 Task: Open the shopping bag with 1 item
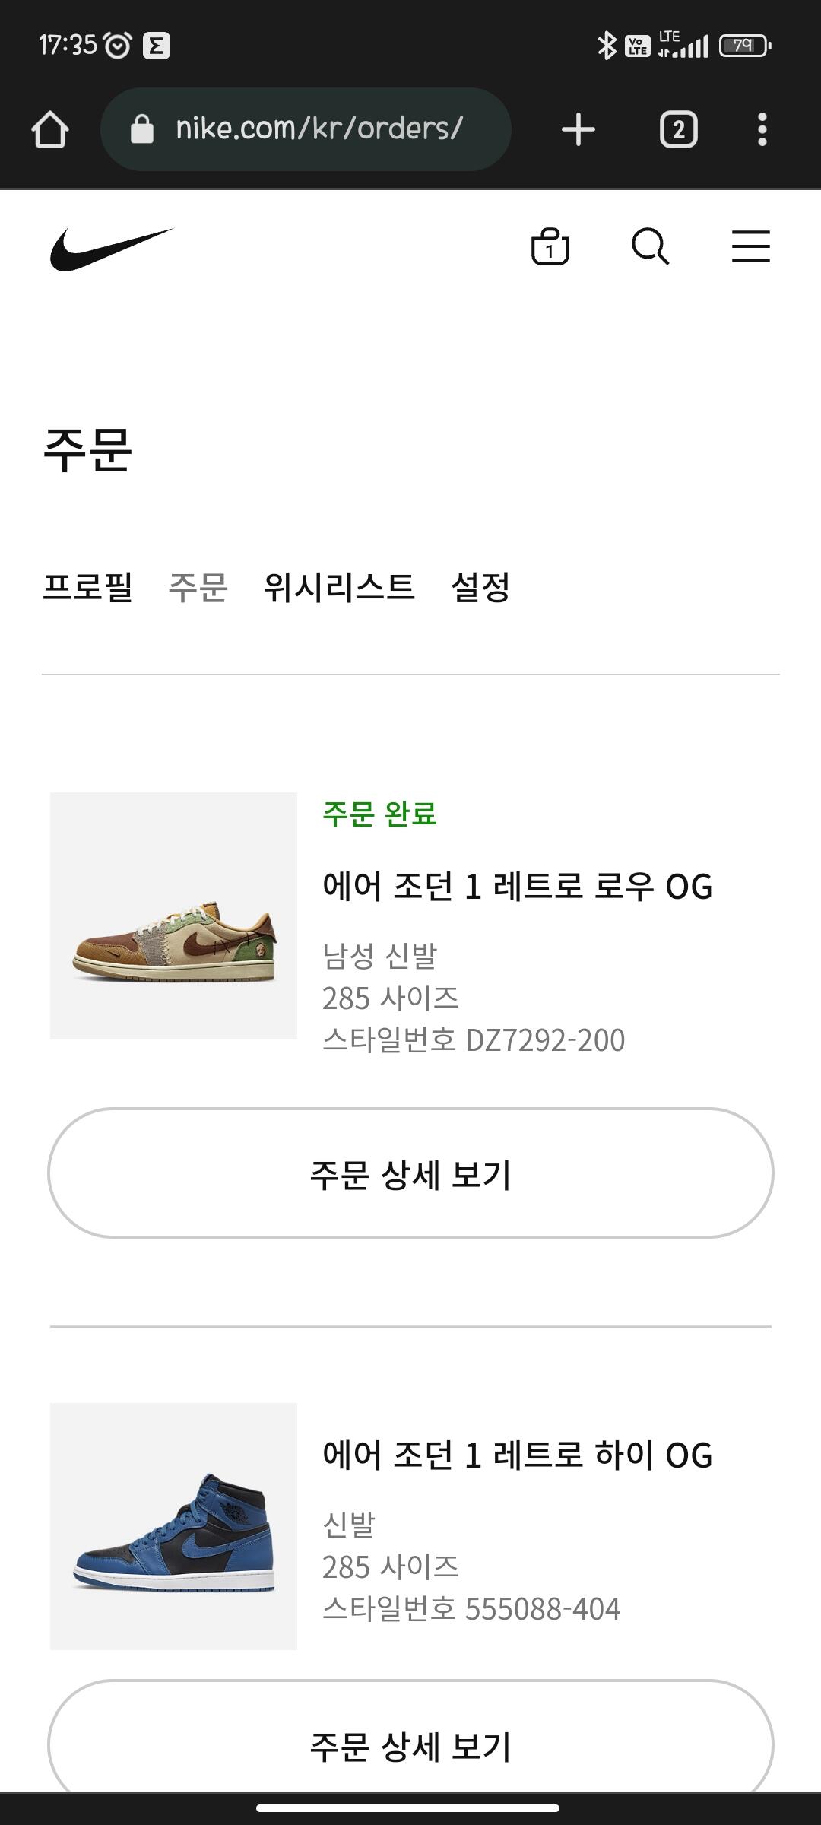550,247
